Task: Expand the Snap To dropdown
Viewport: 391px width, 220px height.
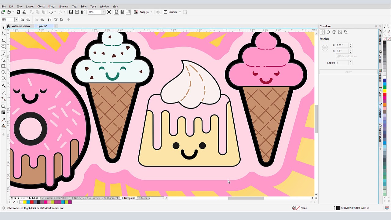Action: pos(151,12)
